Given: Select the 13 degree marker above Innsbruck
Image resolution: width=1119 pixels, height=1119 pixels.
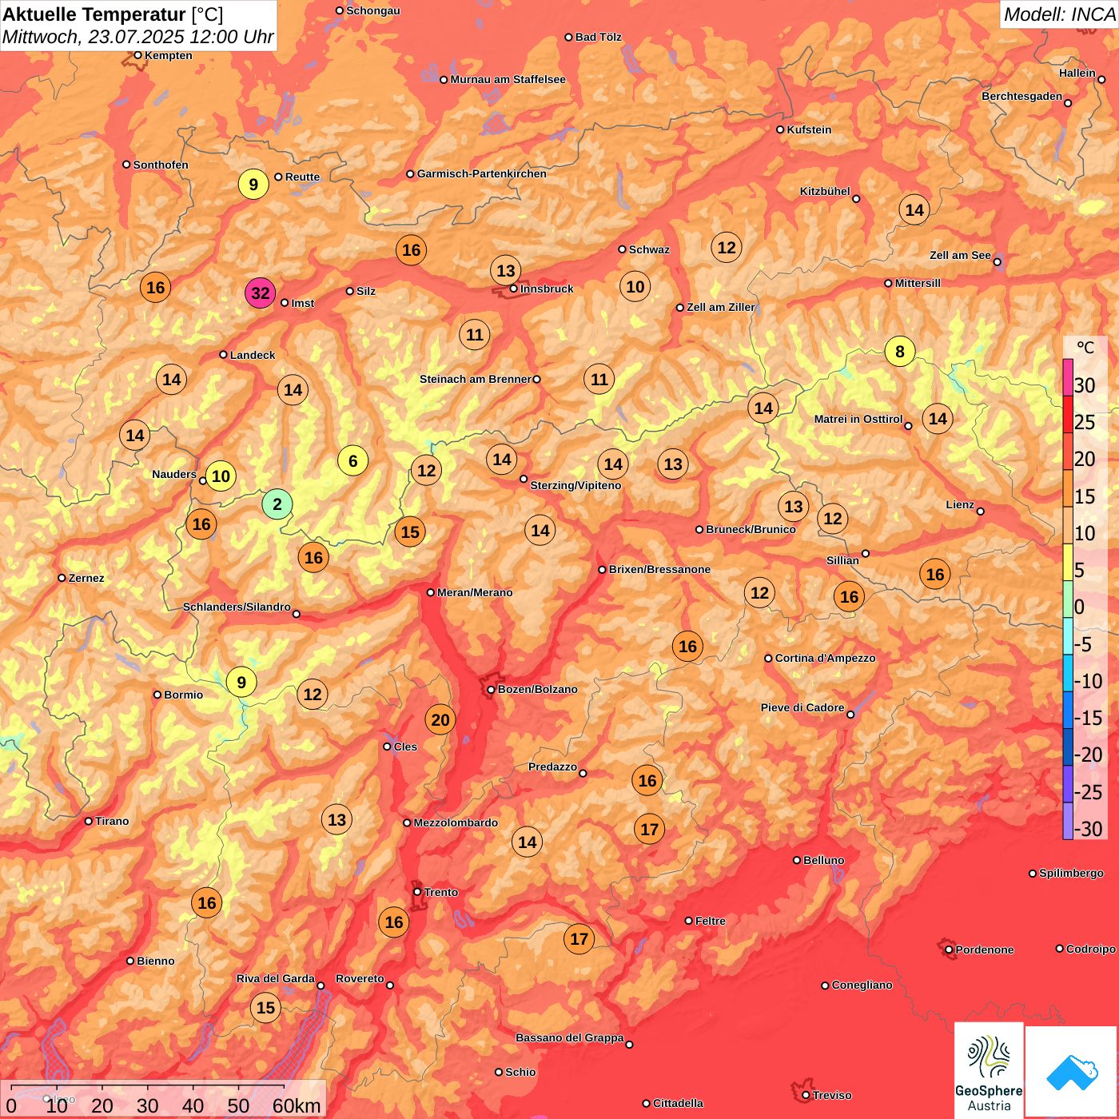Looking at the screenshot, I should [x=506, y=270].
